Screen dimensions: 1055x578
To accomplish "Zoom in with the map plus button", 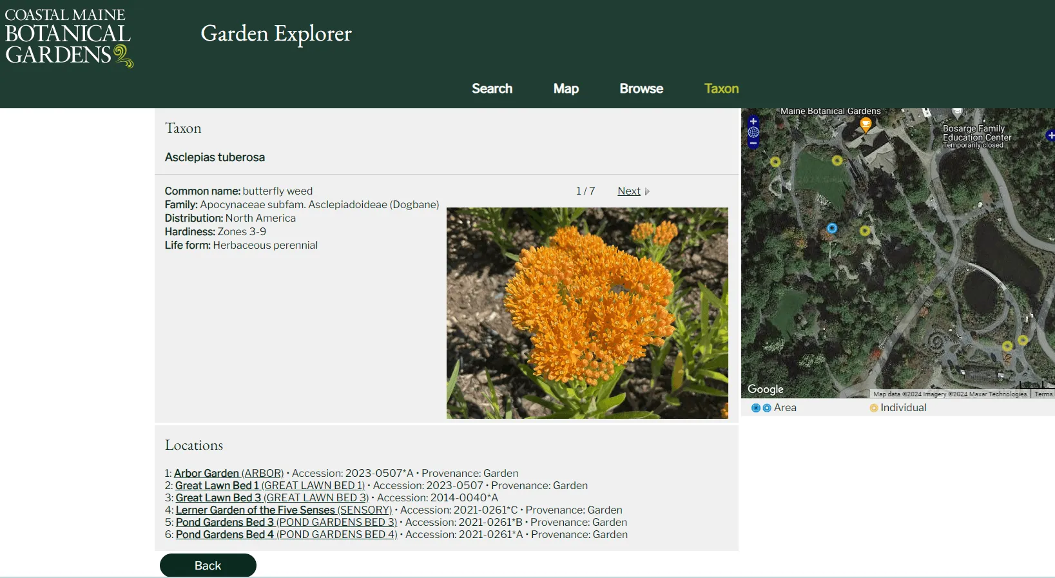I will (753, 121).
